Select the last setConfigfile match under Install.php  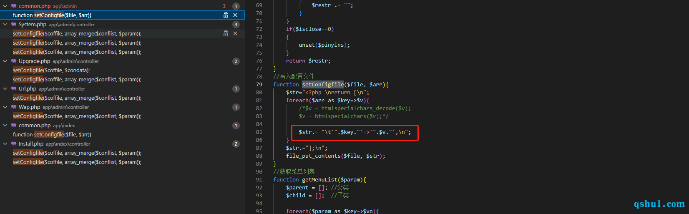click(x=77, y=162)
